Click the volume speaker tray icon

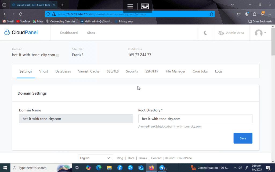(x=240, y=168)
